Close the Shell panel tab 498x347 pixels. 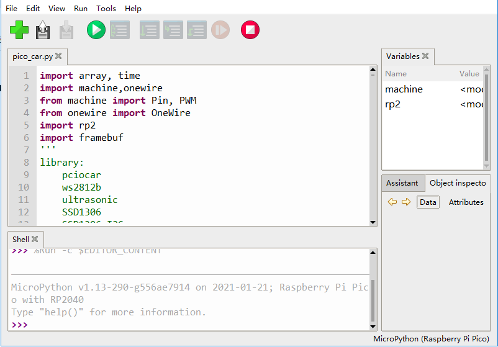pos(35,239)
